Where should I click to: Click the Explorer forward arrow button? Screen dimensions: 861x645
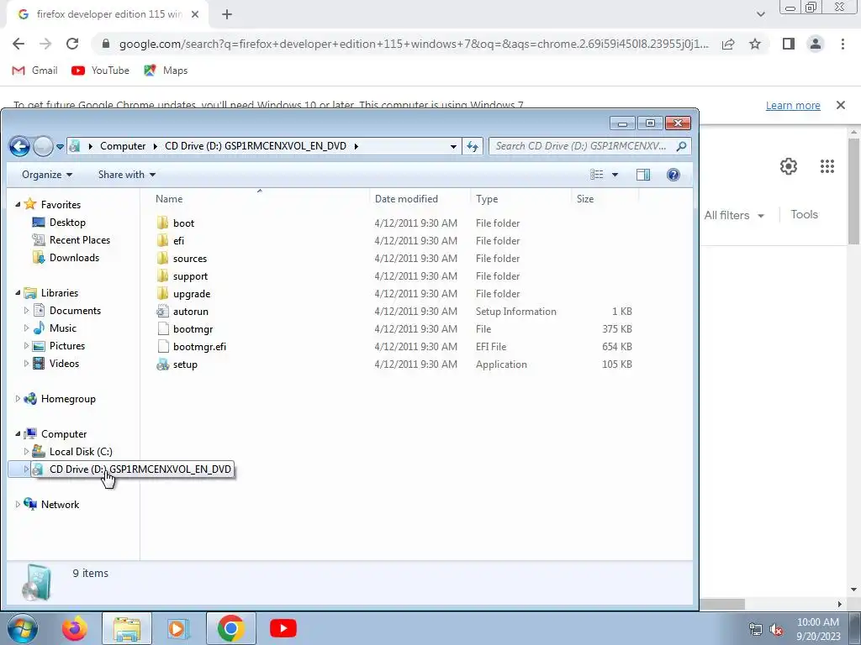43,146
